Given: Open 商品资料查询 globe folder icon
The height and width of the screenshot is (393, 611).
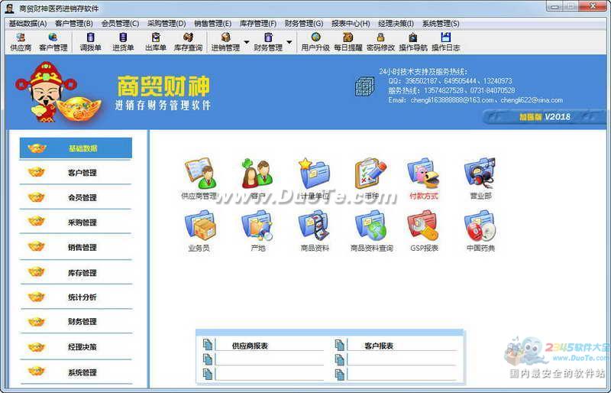Looking at the screenshot, I should [371, 231].
